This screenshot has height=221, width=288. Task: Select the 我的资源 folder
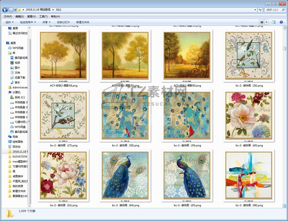click(x=15, y=186)
